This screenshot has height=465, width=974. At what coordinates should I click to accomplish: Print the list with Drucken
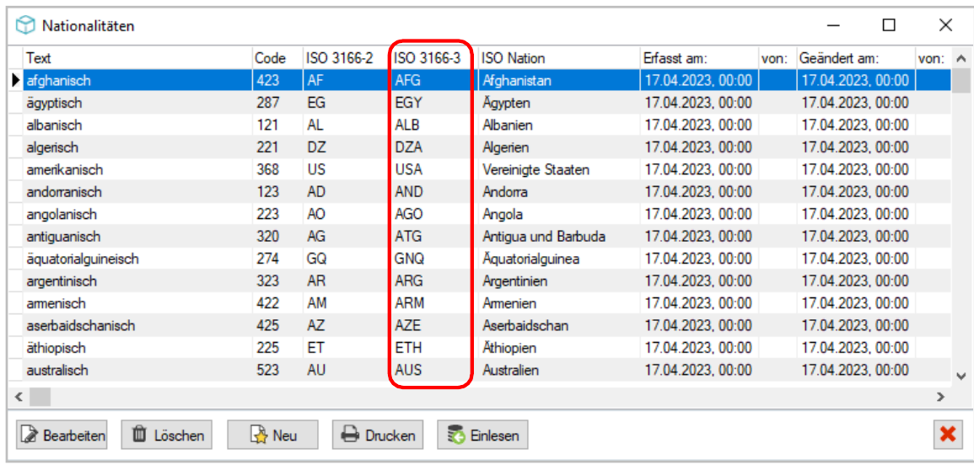pyautogui.click(x=378, y=436)
